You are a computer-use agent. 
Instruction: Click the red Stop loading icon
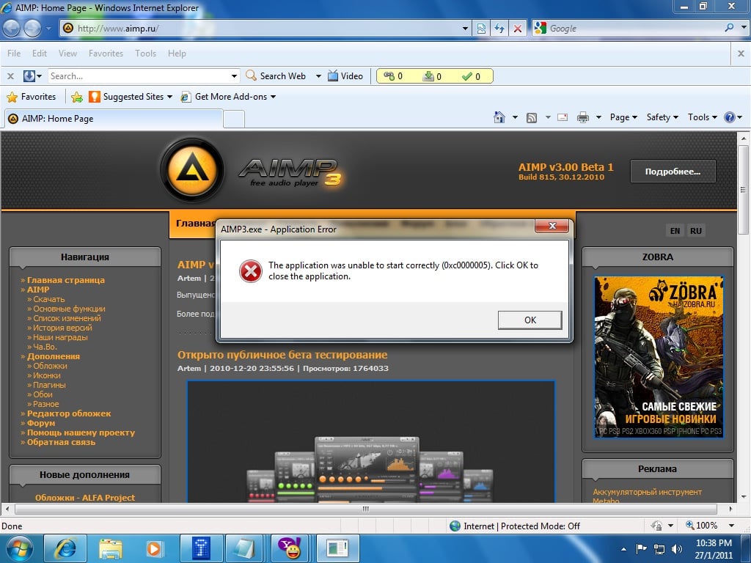click(x=518, y=29)
